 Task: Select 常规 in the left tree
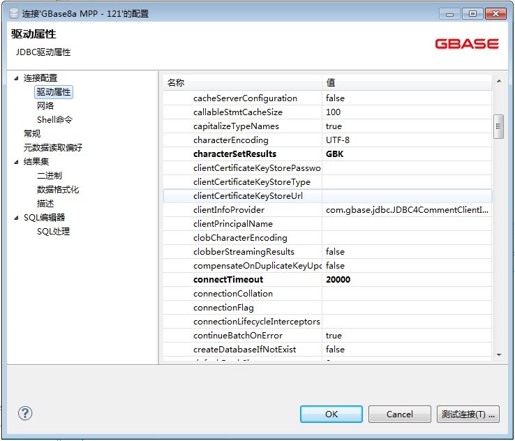tap(32, 134)
